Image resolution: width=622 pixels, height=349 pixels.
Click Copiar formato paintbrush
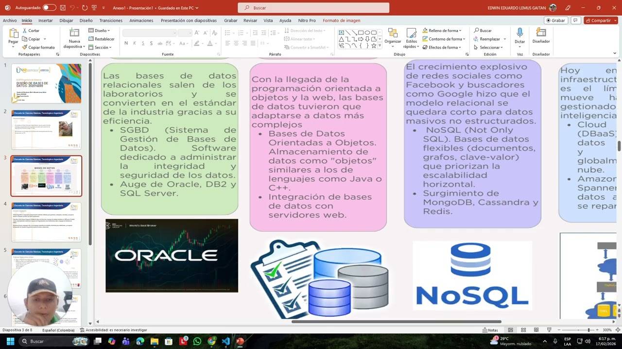[x=38, y=47]
